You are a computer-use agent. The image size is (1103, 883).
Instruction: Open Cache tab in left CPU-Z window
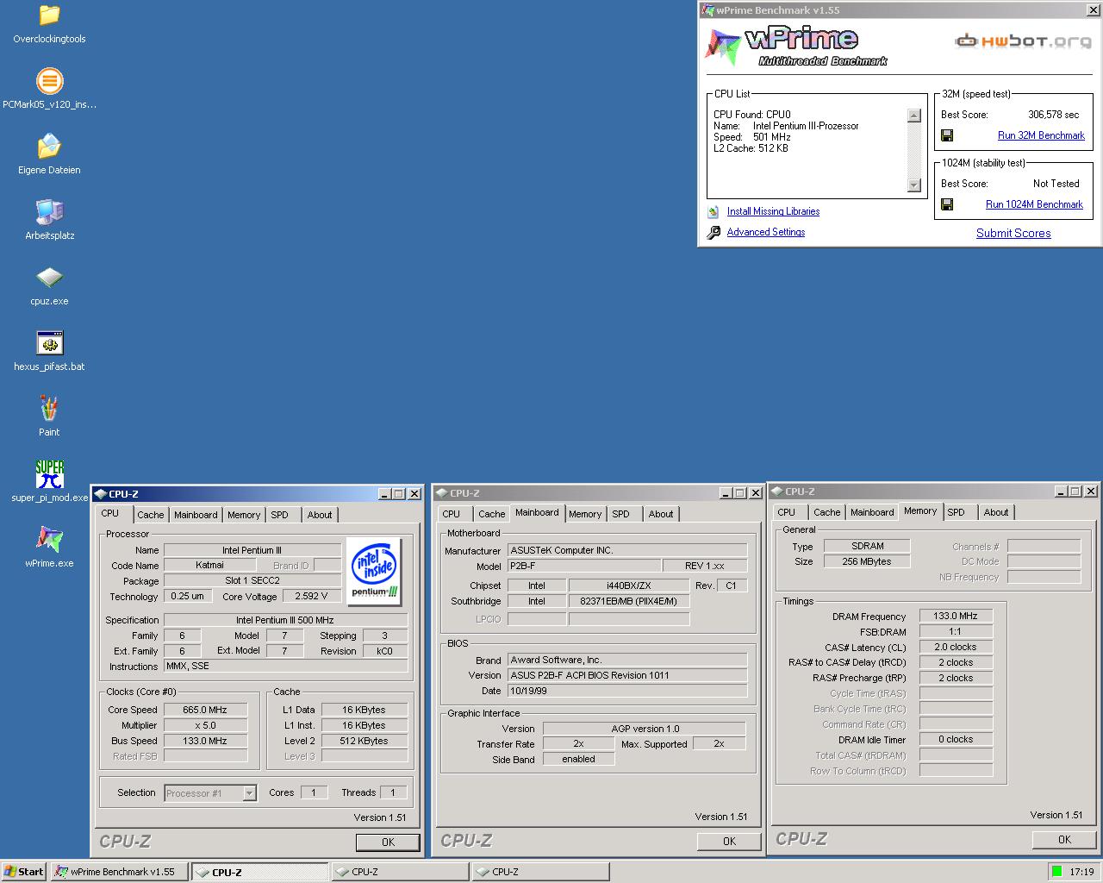(150, 515)
